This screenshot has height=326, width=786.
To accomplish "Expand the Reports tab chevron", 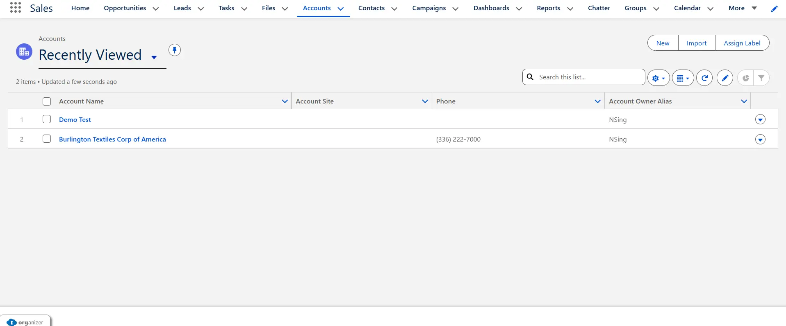I will click(570, 9).
